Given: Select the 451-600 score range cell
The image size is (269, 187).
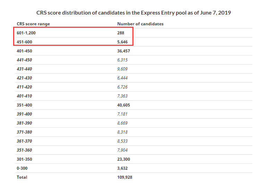Looking at the screenshot, I should click(24, 42).
